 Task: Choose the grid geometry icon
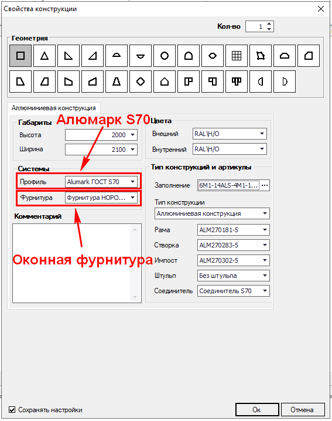[x=237, y=56]
